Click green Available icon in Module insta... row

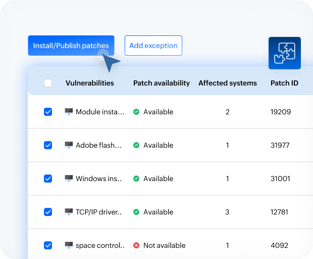(x=136, y=112)
